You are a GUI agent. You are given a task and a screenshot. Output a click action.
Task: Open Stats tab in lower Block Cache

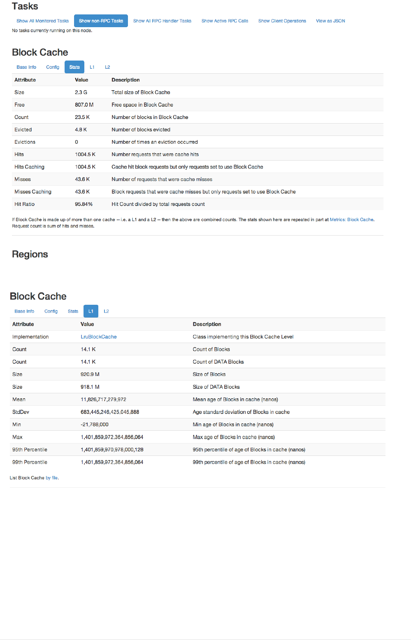pyautogui.click(x=73, y=311)
